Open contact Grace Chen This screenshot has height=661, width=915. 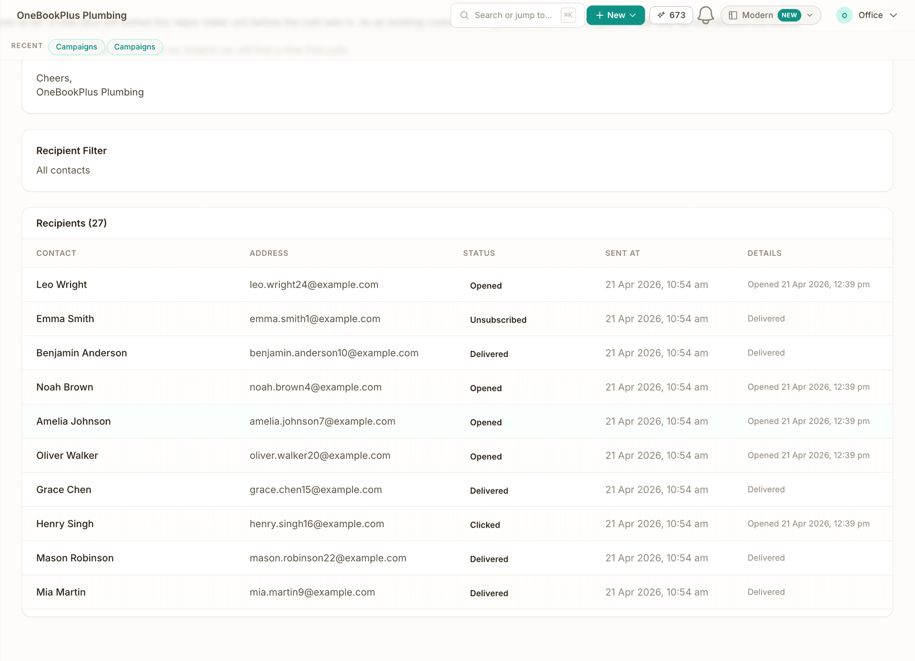coord(63,489)
